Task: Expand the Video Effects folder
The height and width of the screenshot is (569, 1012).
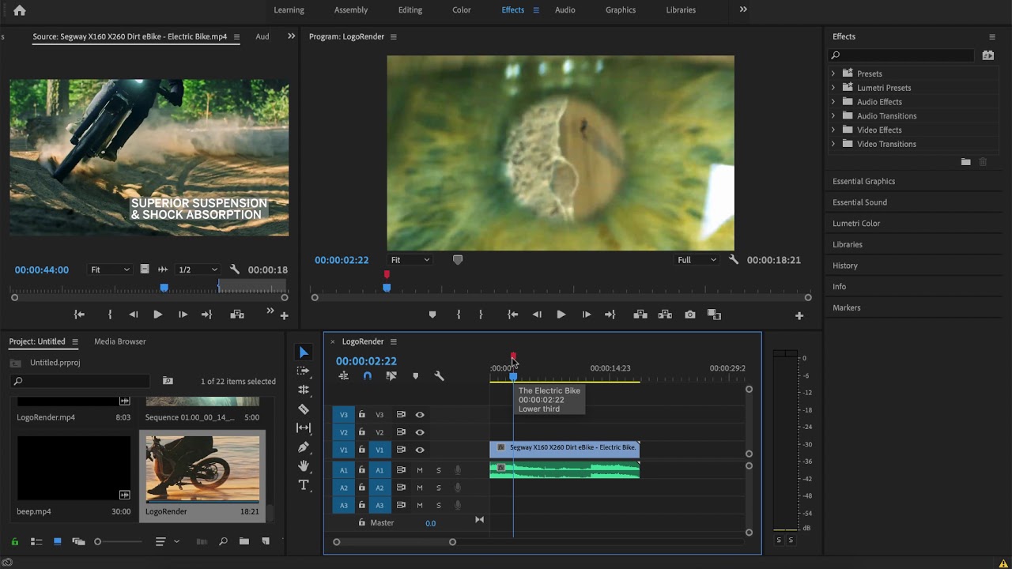Action: pyautogui.click(x=833, y=130)
